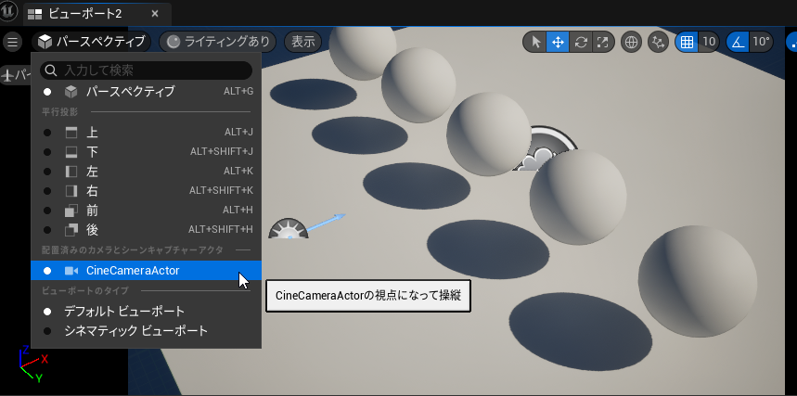Select the 下 orthographic view
Image resolution: width=797 pixels, height=396 pixels.
pyautogui.click(x=147, y=151)
